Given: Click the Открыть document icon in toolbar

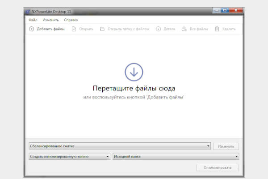Looking at the screenshot, I should [74, 29].
